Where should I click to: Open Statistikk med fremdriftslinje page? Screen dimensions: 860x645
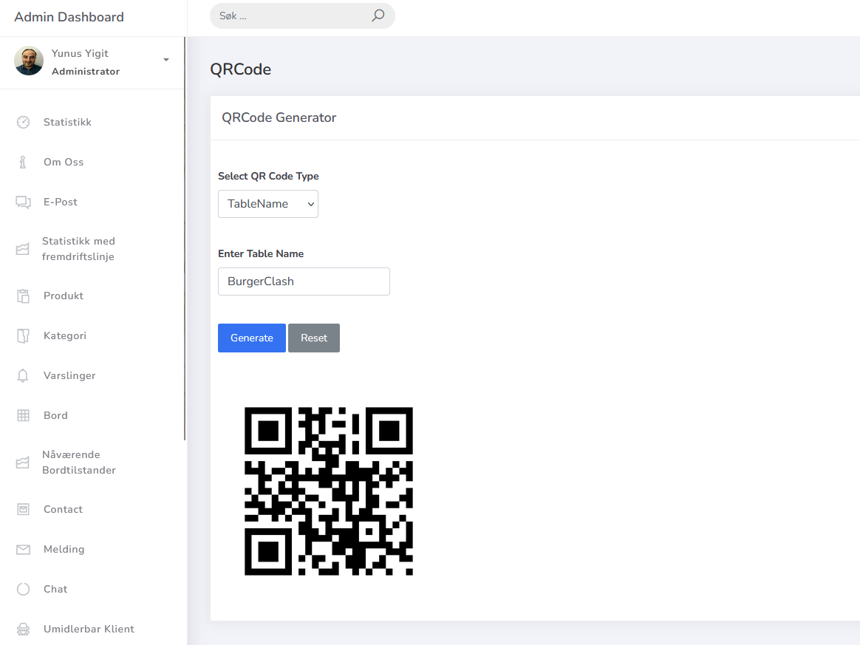click(78, 249)
